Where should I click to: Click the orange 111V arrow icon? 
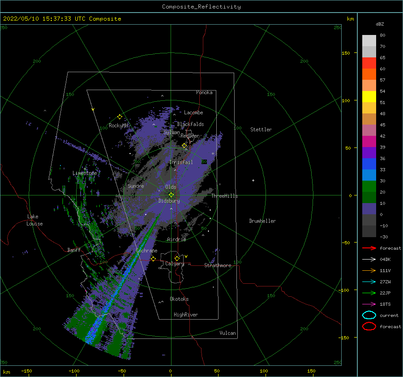(x=369, y=270)
